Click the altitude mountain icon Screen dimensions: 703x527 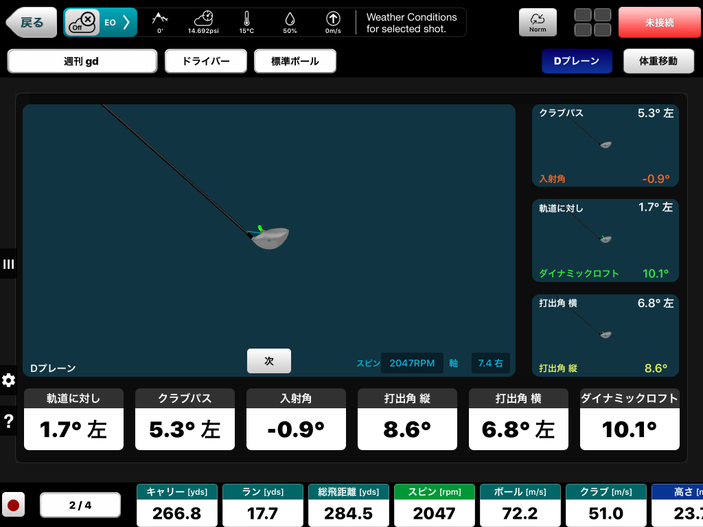160,19
